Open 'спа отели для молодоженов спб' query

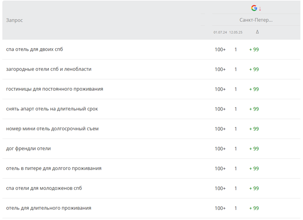tap(44, 188)
